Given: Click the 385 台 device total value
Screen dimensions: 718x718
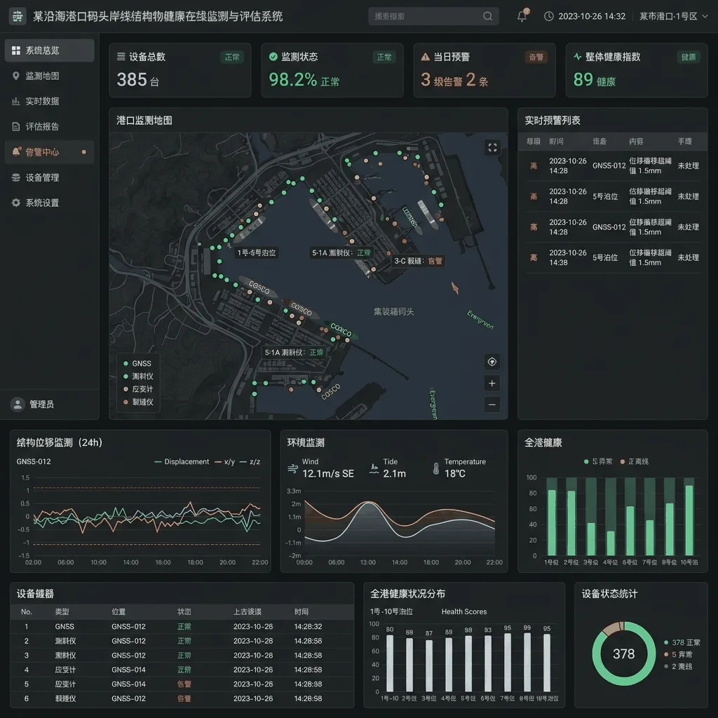Looking at the screenshot, I should click(138, 80).
